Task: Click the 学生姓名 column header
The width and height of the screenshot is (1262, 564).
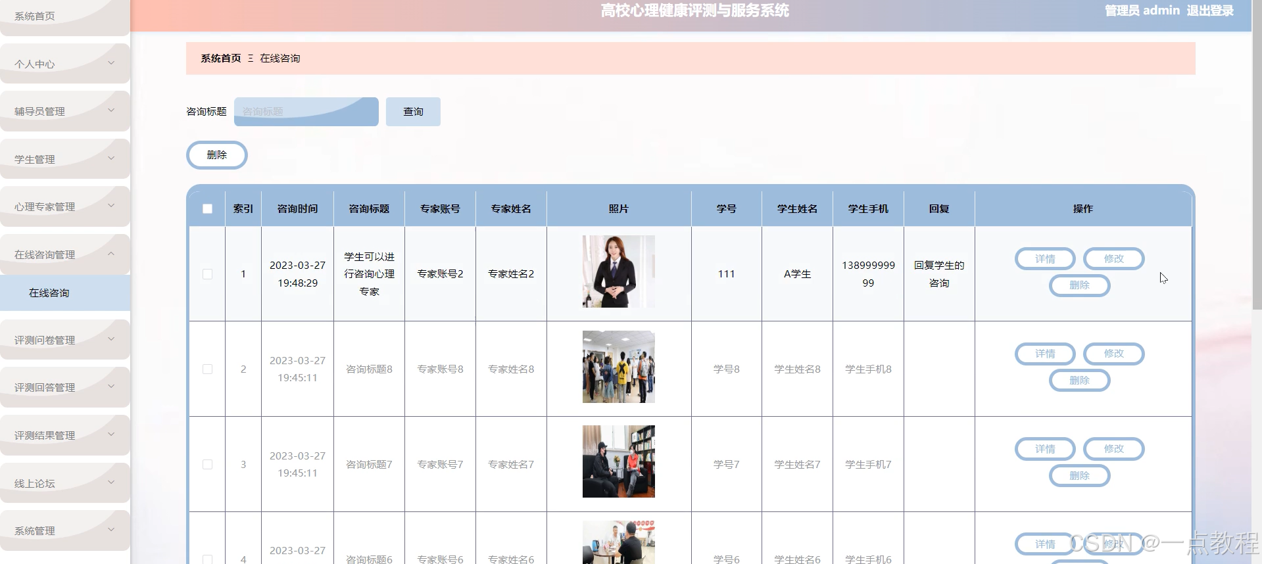Action: [797, 209]
